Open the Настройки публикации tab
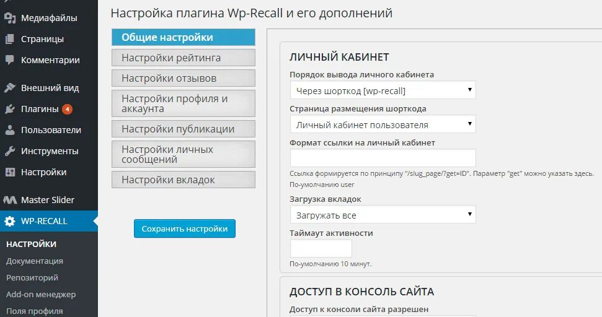Screen dimensions: 602x317 [x=184, y=129]
